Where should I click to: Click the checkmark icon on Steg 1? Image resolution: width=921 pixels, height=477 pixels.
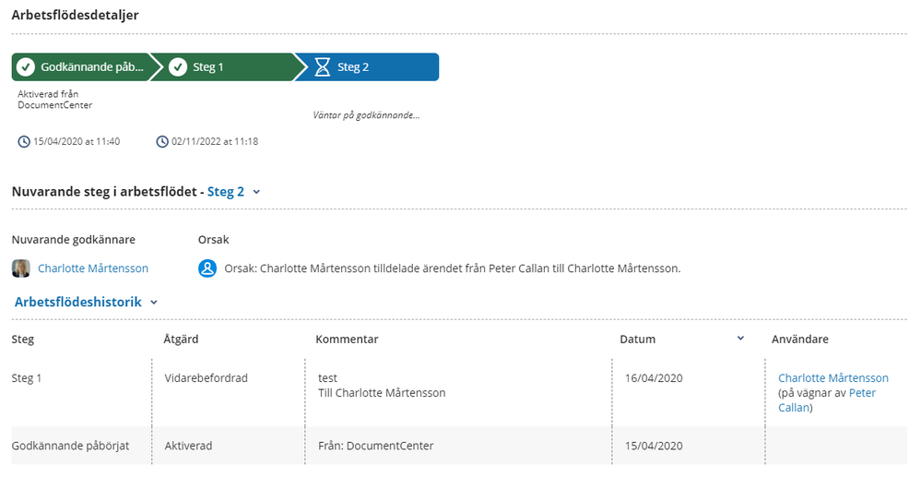pos(178,67)
